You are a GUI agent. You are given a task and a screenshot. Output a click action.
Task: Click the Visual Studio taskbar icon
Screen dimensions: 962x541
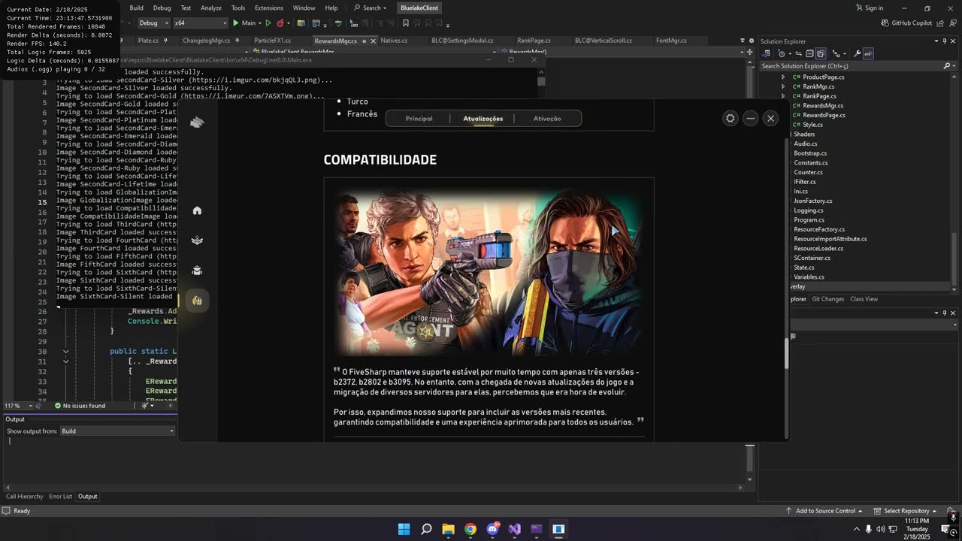[514, 529]
